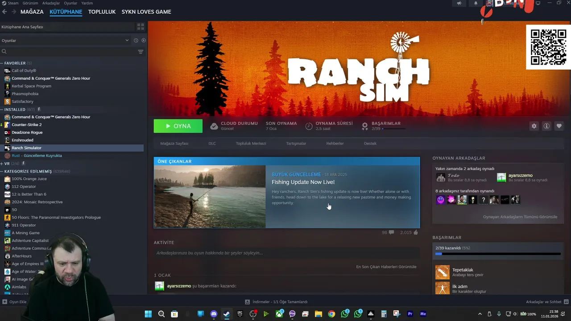Screen dimensions: 571x321
Task: Click the Satisfactory game icon in sidebar
Action: pos(7,102)
